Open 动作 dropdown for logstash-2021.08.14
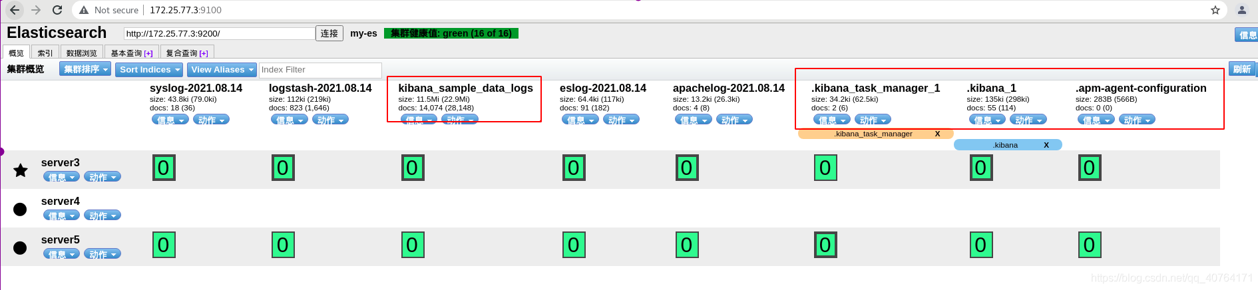The width and height of the screenshot is (1258, 290). point(331,120)
